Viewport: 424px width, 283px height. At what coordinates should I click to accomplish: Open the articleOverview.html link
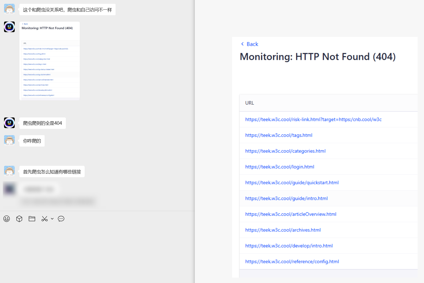291,214
